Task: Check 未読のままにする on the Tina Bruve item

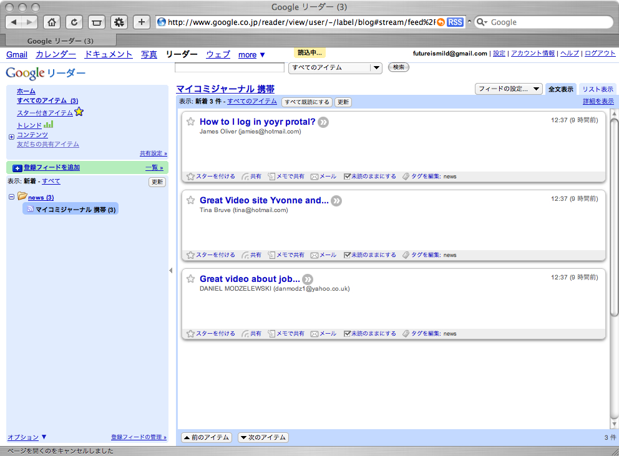Action: click(370, 255)
